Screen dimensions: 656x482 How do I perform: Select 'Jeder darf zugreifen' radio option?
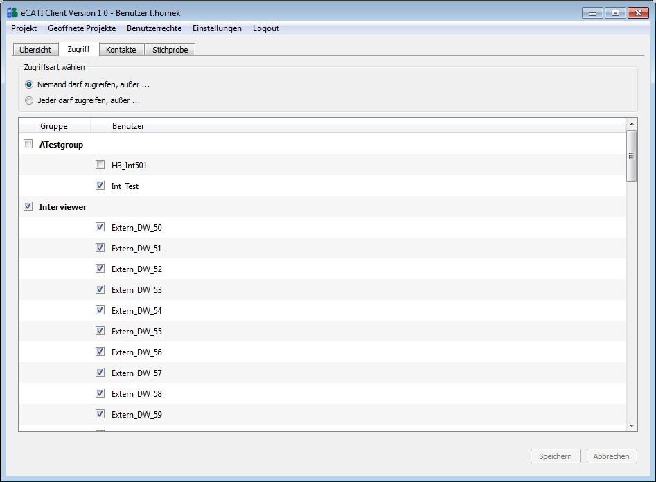[x=29, y=100]
